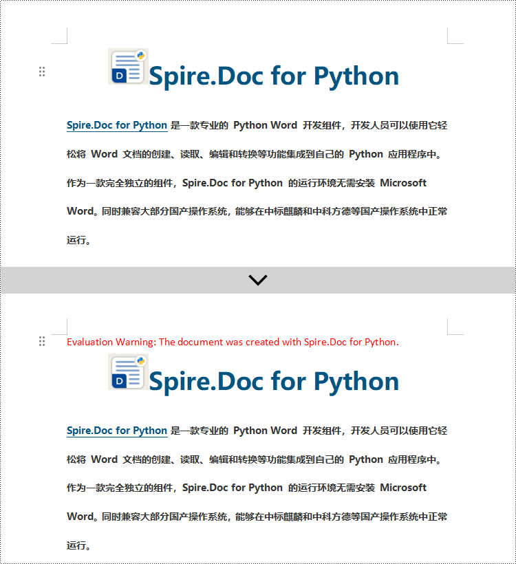Click the drag handle beside top document title
The width and height of the screenshot is (516, 564).
42,72
